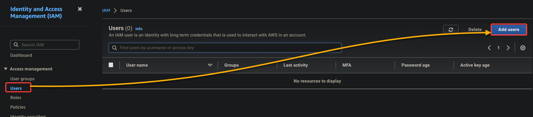Open the Info link beside Users

tap(139, 29)
